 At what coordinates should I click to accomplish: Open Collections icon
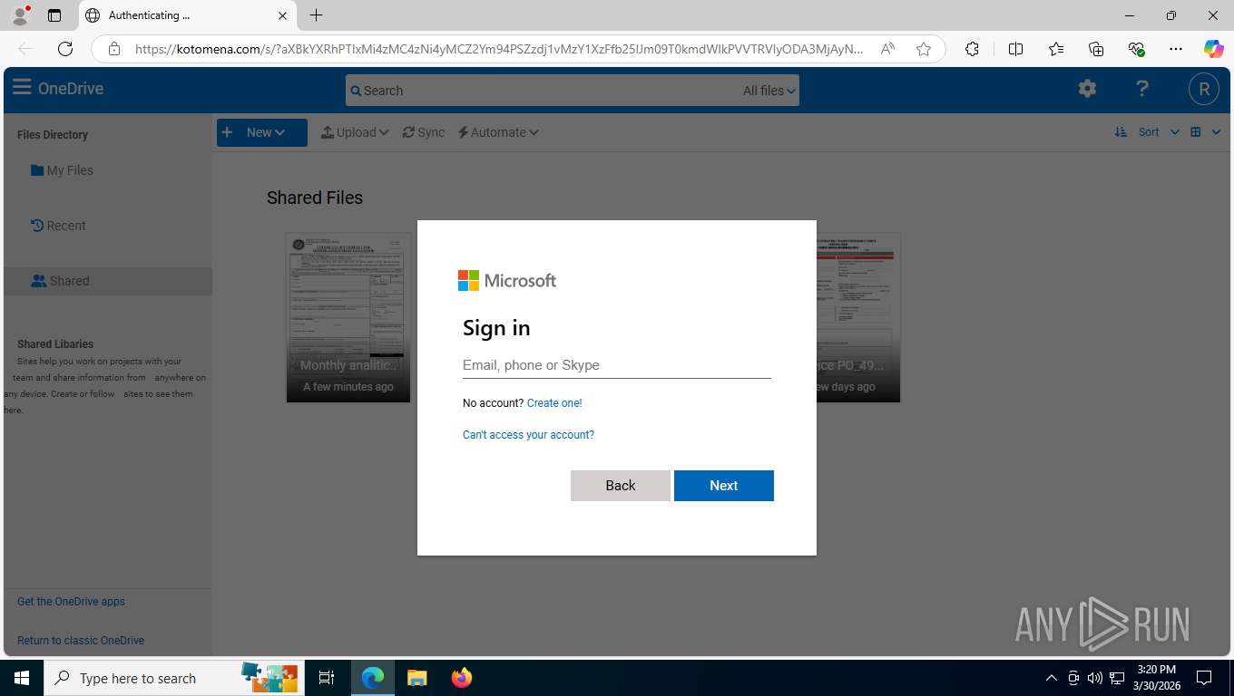tap(1096, 49)
